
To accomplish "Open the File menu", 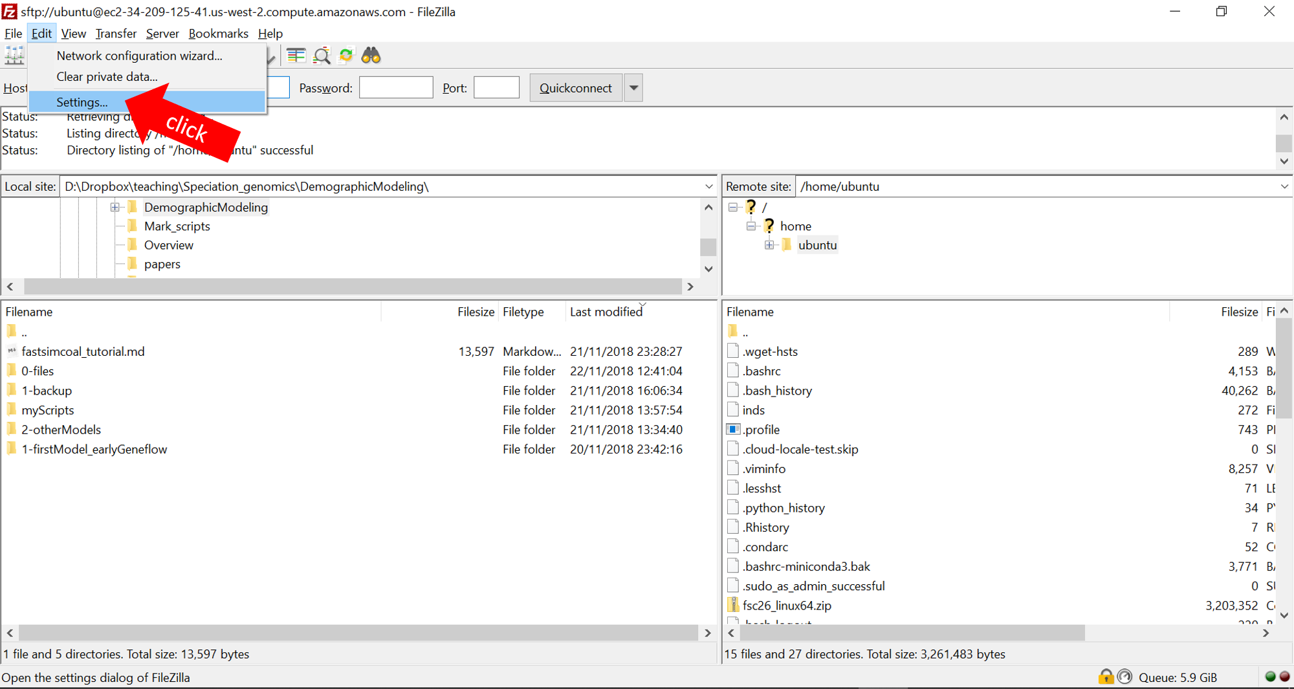I will click(13, 33).
